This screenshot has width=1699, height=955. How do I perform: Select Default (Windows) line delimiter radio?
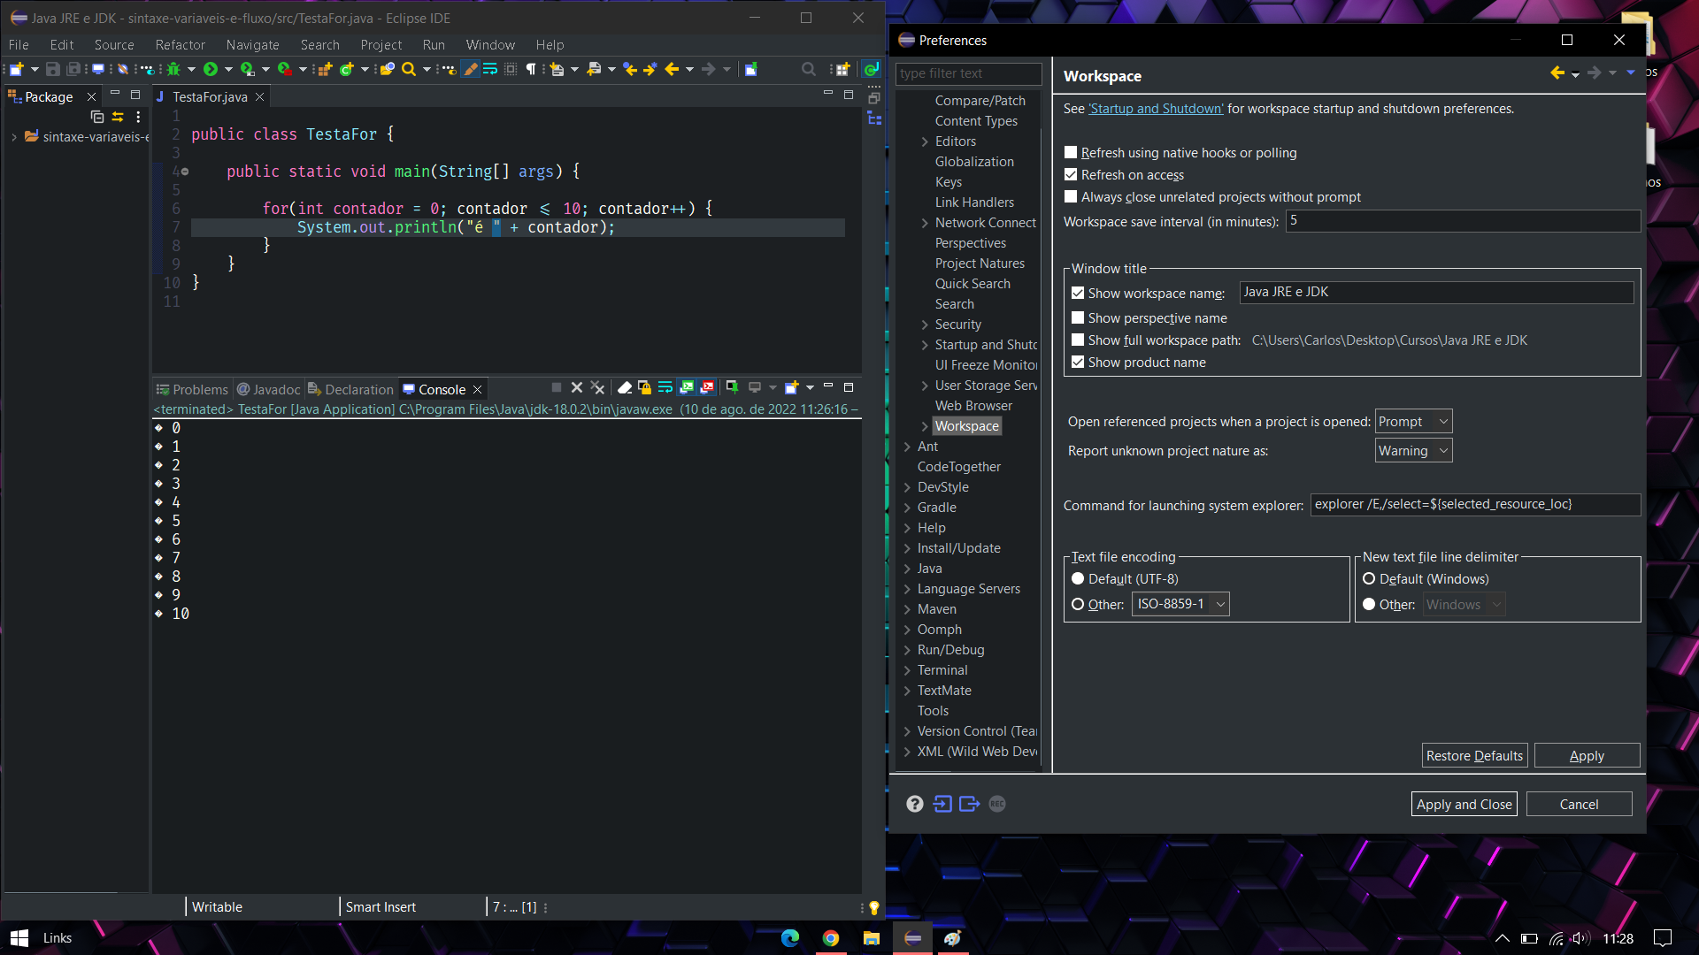tap(1369, 579)
